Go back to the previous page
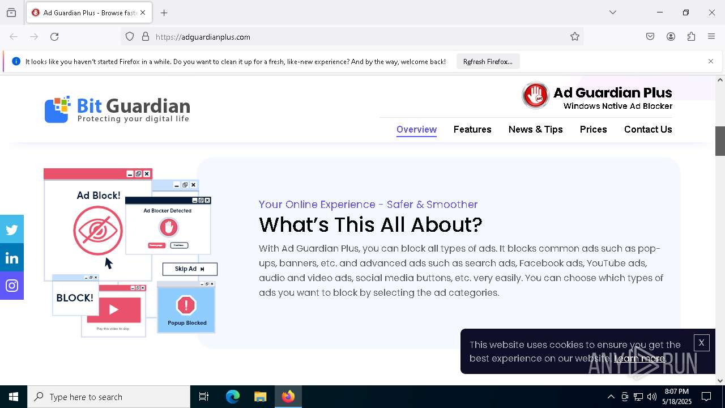The image size is (725, 408). (x=14, y=37)
